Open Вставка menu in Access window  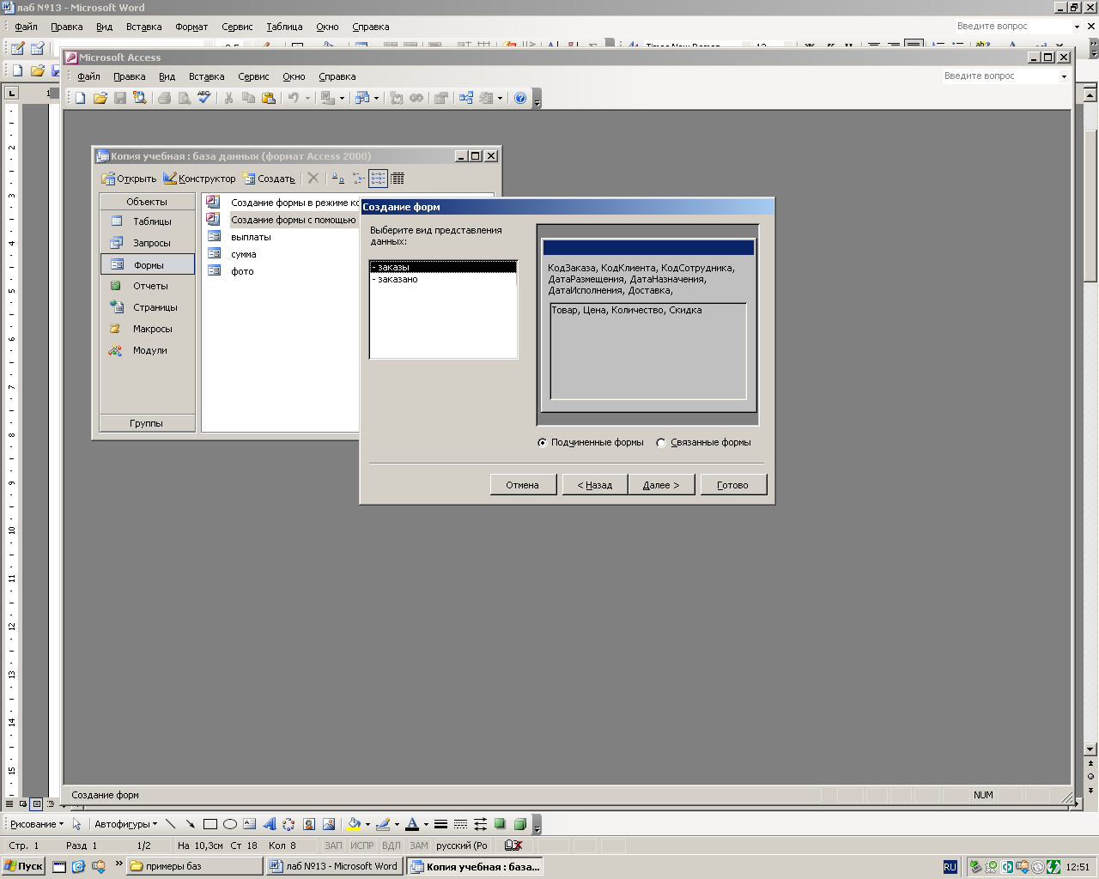pyautogui.click(x=206, y=76)
